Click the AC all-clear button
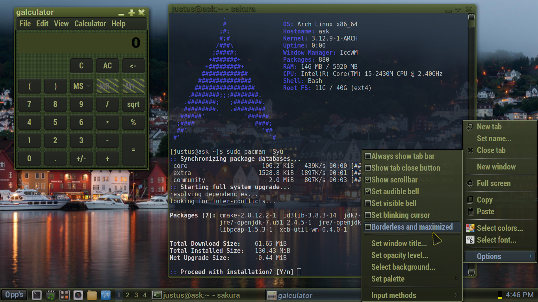The image size is (538, 302). (108, 66)
